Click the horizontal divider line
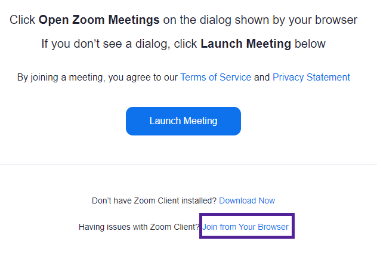Image resolution: width=377 pixels, height=256 pixels. click(188, 164)
